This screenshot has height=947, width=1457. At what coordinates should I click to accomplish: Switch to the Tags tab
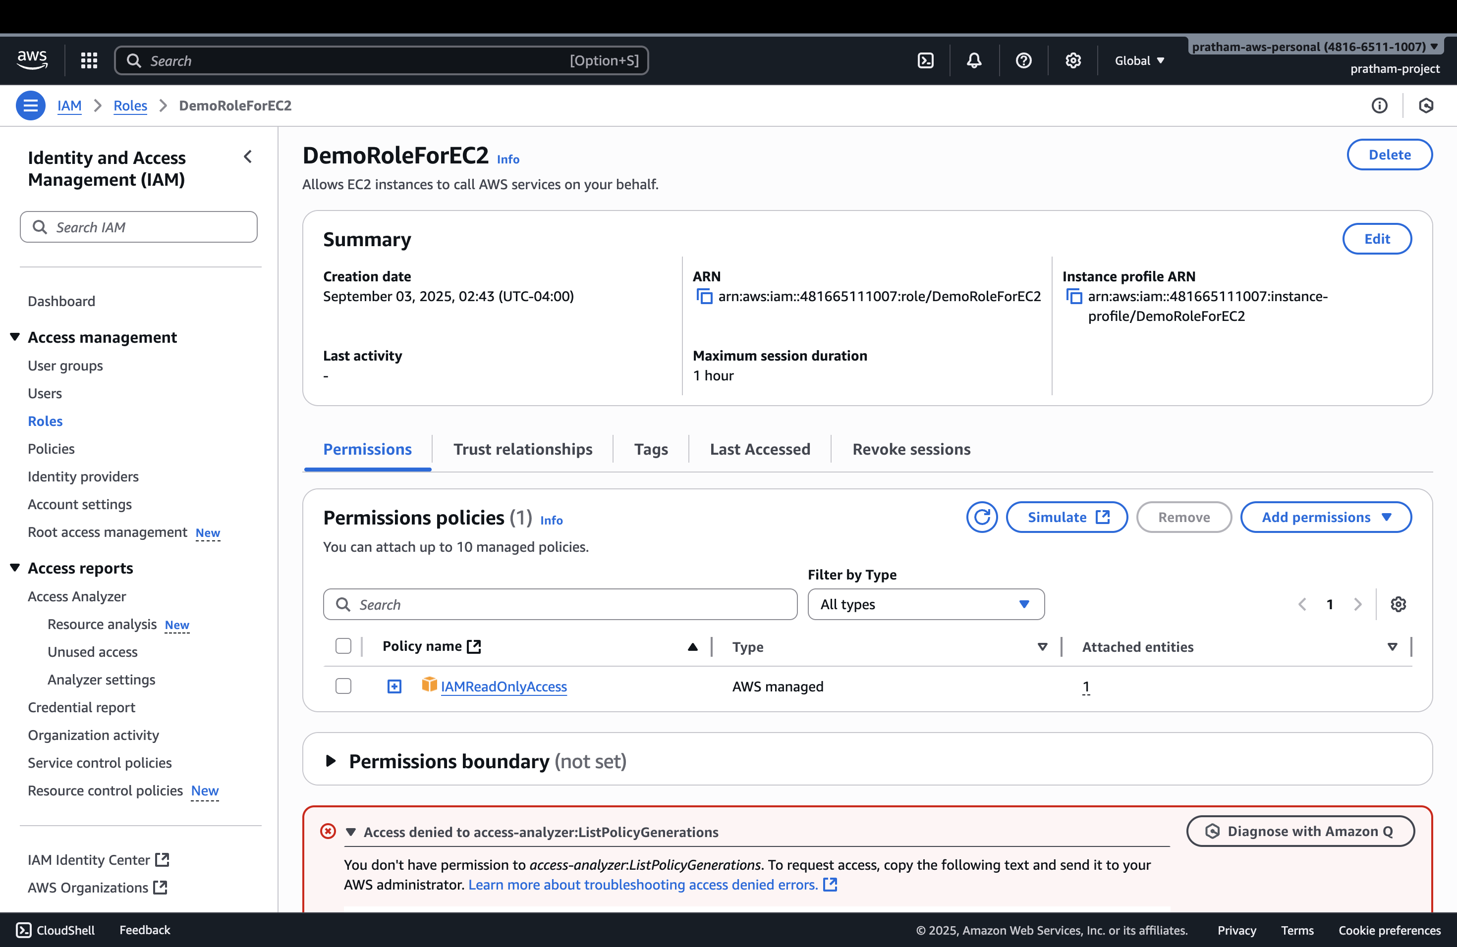coord(651,449)
